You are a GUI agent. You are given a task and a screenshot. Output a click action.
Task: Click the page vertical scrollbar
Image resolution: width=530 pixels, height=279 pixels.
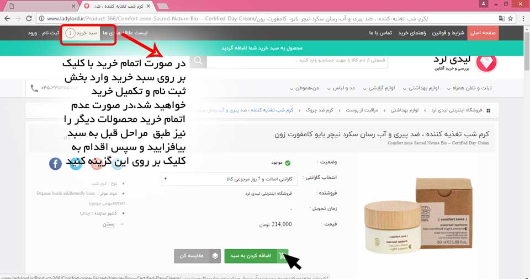click(527, 51)
